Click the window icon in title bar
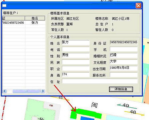The image size is (149, 120). pos(4,6)
